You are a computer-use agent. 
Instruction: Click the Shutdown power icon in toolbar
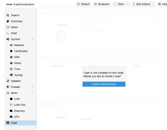coord(95,4)
